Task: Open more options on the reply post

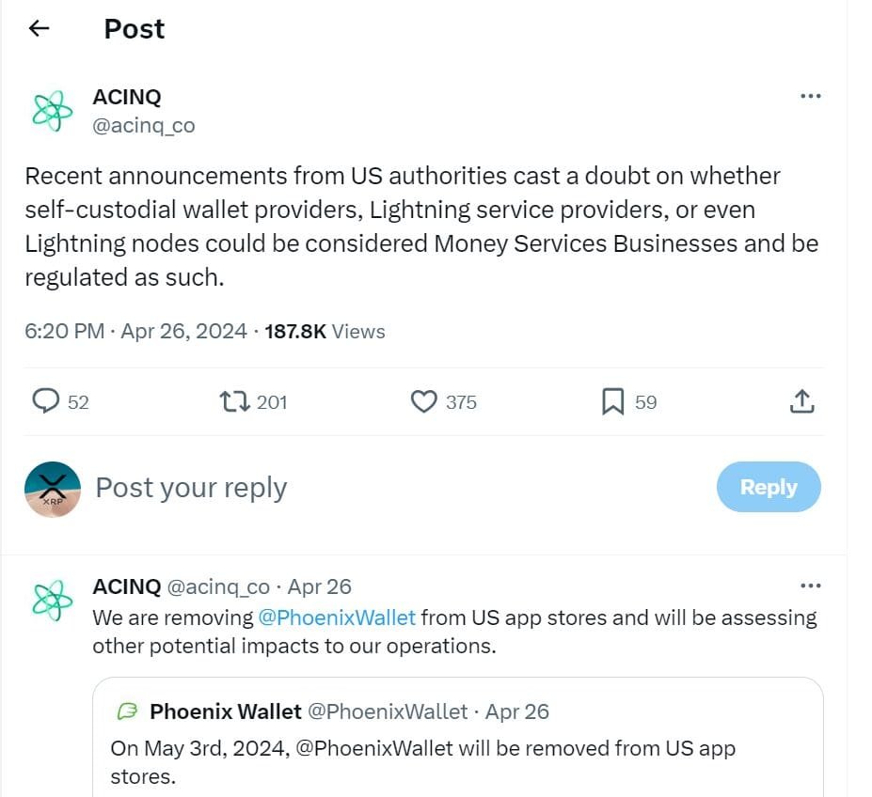Action: click(809, 586)
